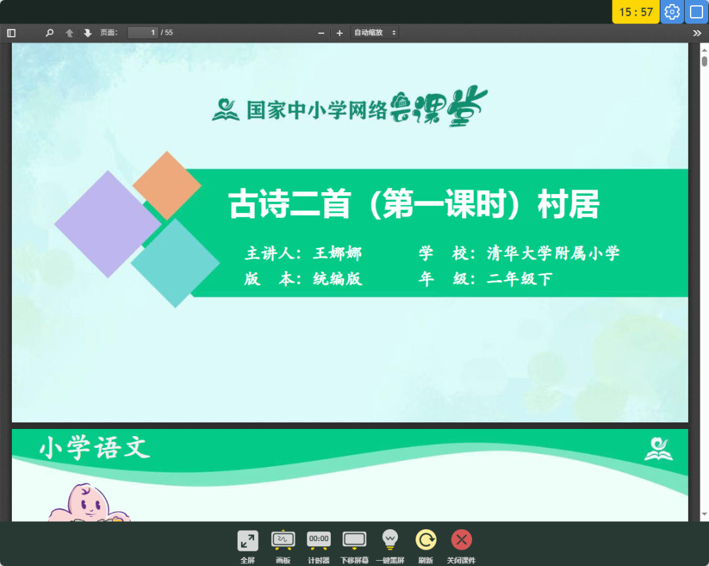Screen dimensions: 709x566
Task: Open the settings gear in the top bar
Action: 672,12
